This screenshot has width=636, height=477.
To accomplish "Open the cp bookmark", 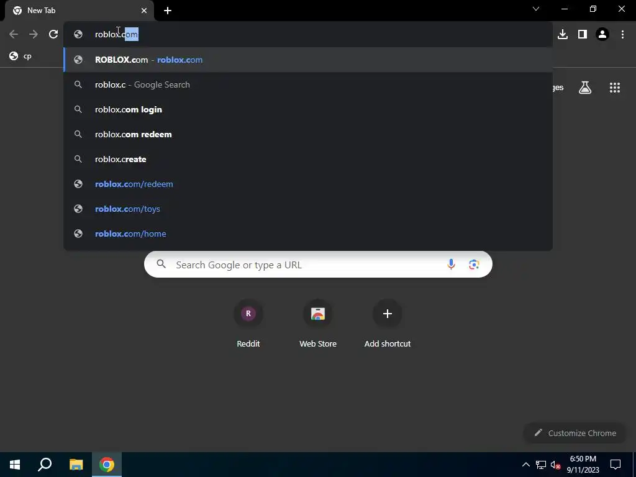I will (x=20, y=56).
